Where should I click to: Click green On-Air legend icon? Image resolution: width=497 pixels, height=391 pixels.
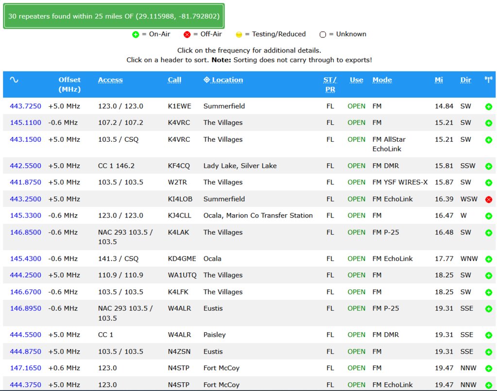coord(136,34)
